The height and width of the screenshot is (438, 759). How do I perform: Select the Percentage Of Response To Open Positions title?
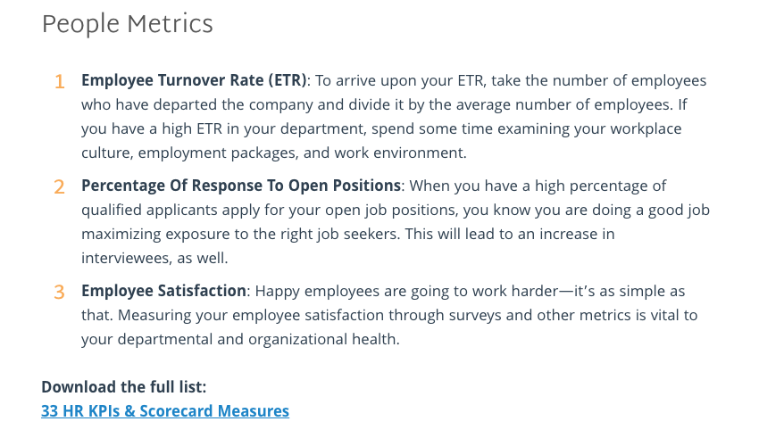[241, 186]
